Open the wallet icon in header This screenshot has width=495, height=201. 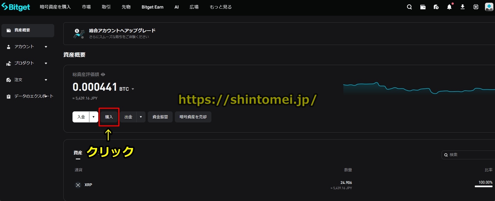coord(423,7)
